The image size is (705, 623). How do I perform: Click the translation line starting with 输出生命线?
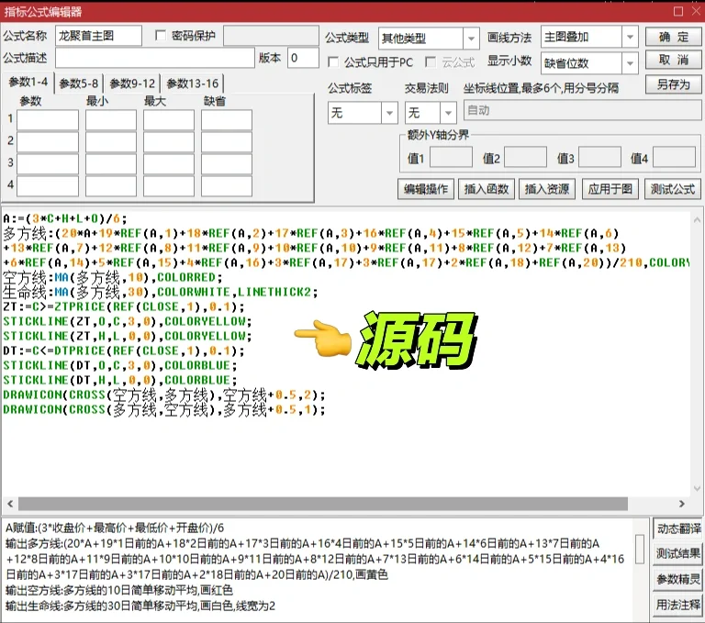(x=140, y=606)
